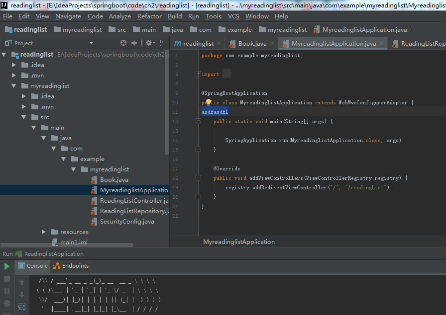
Task: Open the File menu
Action: click(7, 16)
